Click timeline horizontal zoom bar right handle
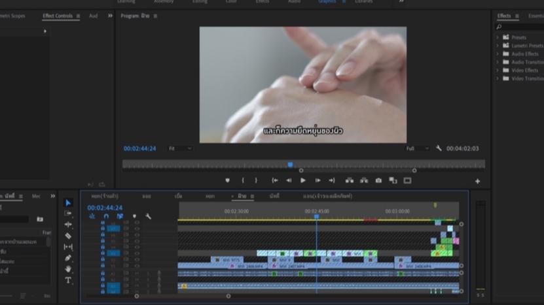 (228, 296)
